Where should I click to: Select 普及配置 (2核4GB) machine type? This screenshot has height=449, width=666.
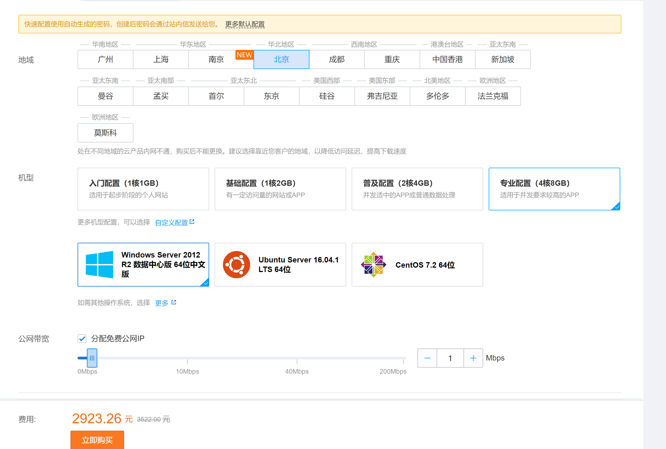(x=417, y=189)
